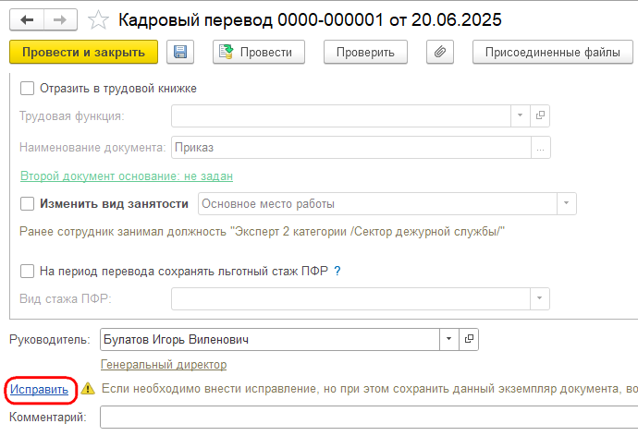Open the Основное место работы dropdown arrow
Viewport: 638px width, 436px height.
[x=566, y=203]
